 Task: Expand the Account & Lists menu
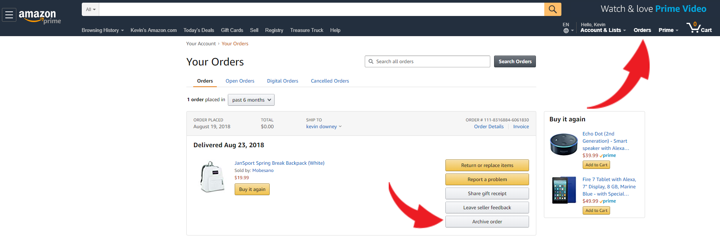coord(603,30)
